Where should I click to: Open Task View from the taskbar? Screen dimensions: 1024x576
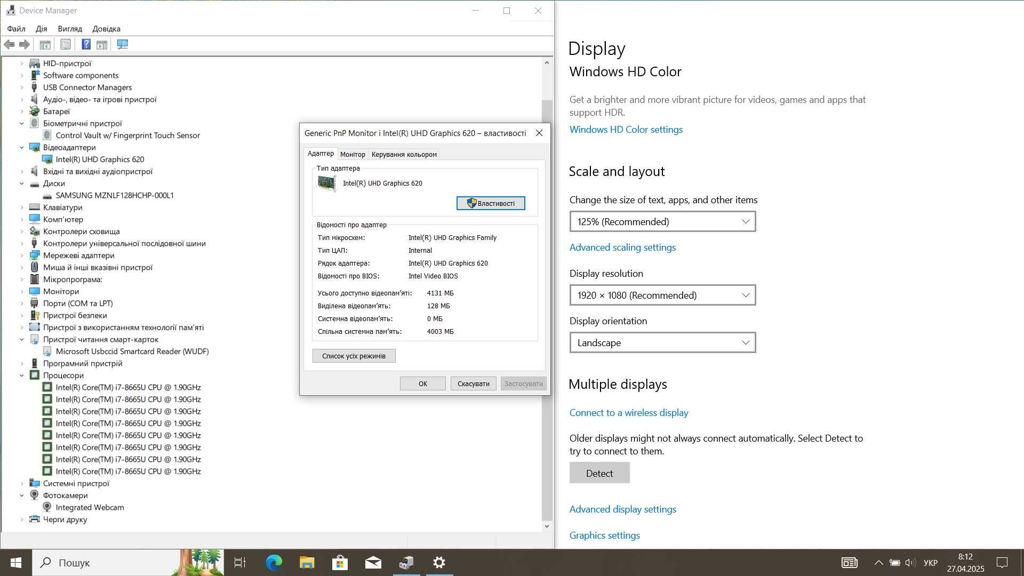pyautogui.click(x=240, y=563)
